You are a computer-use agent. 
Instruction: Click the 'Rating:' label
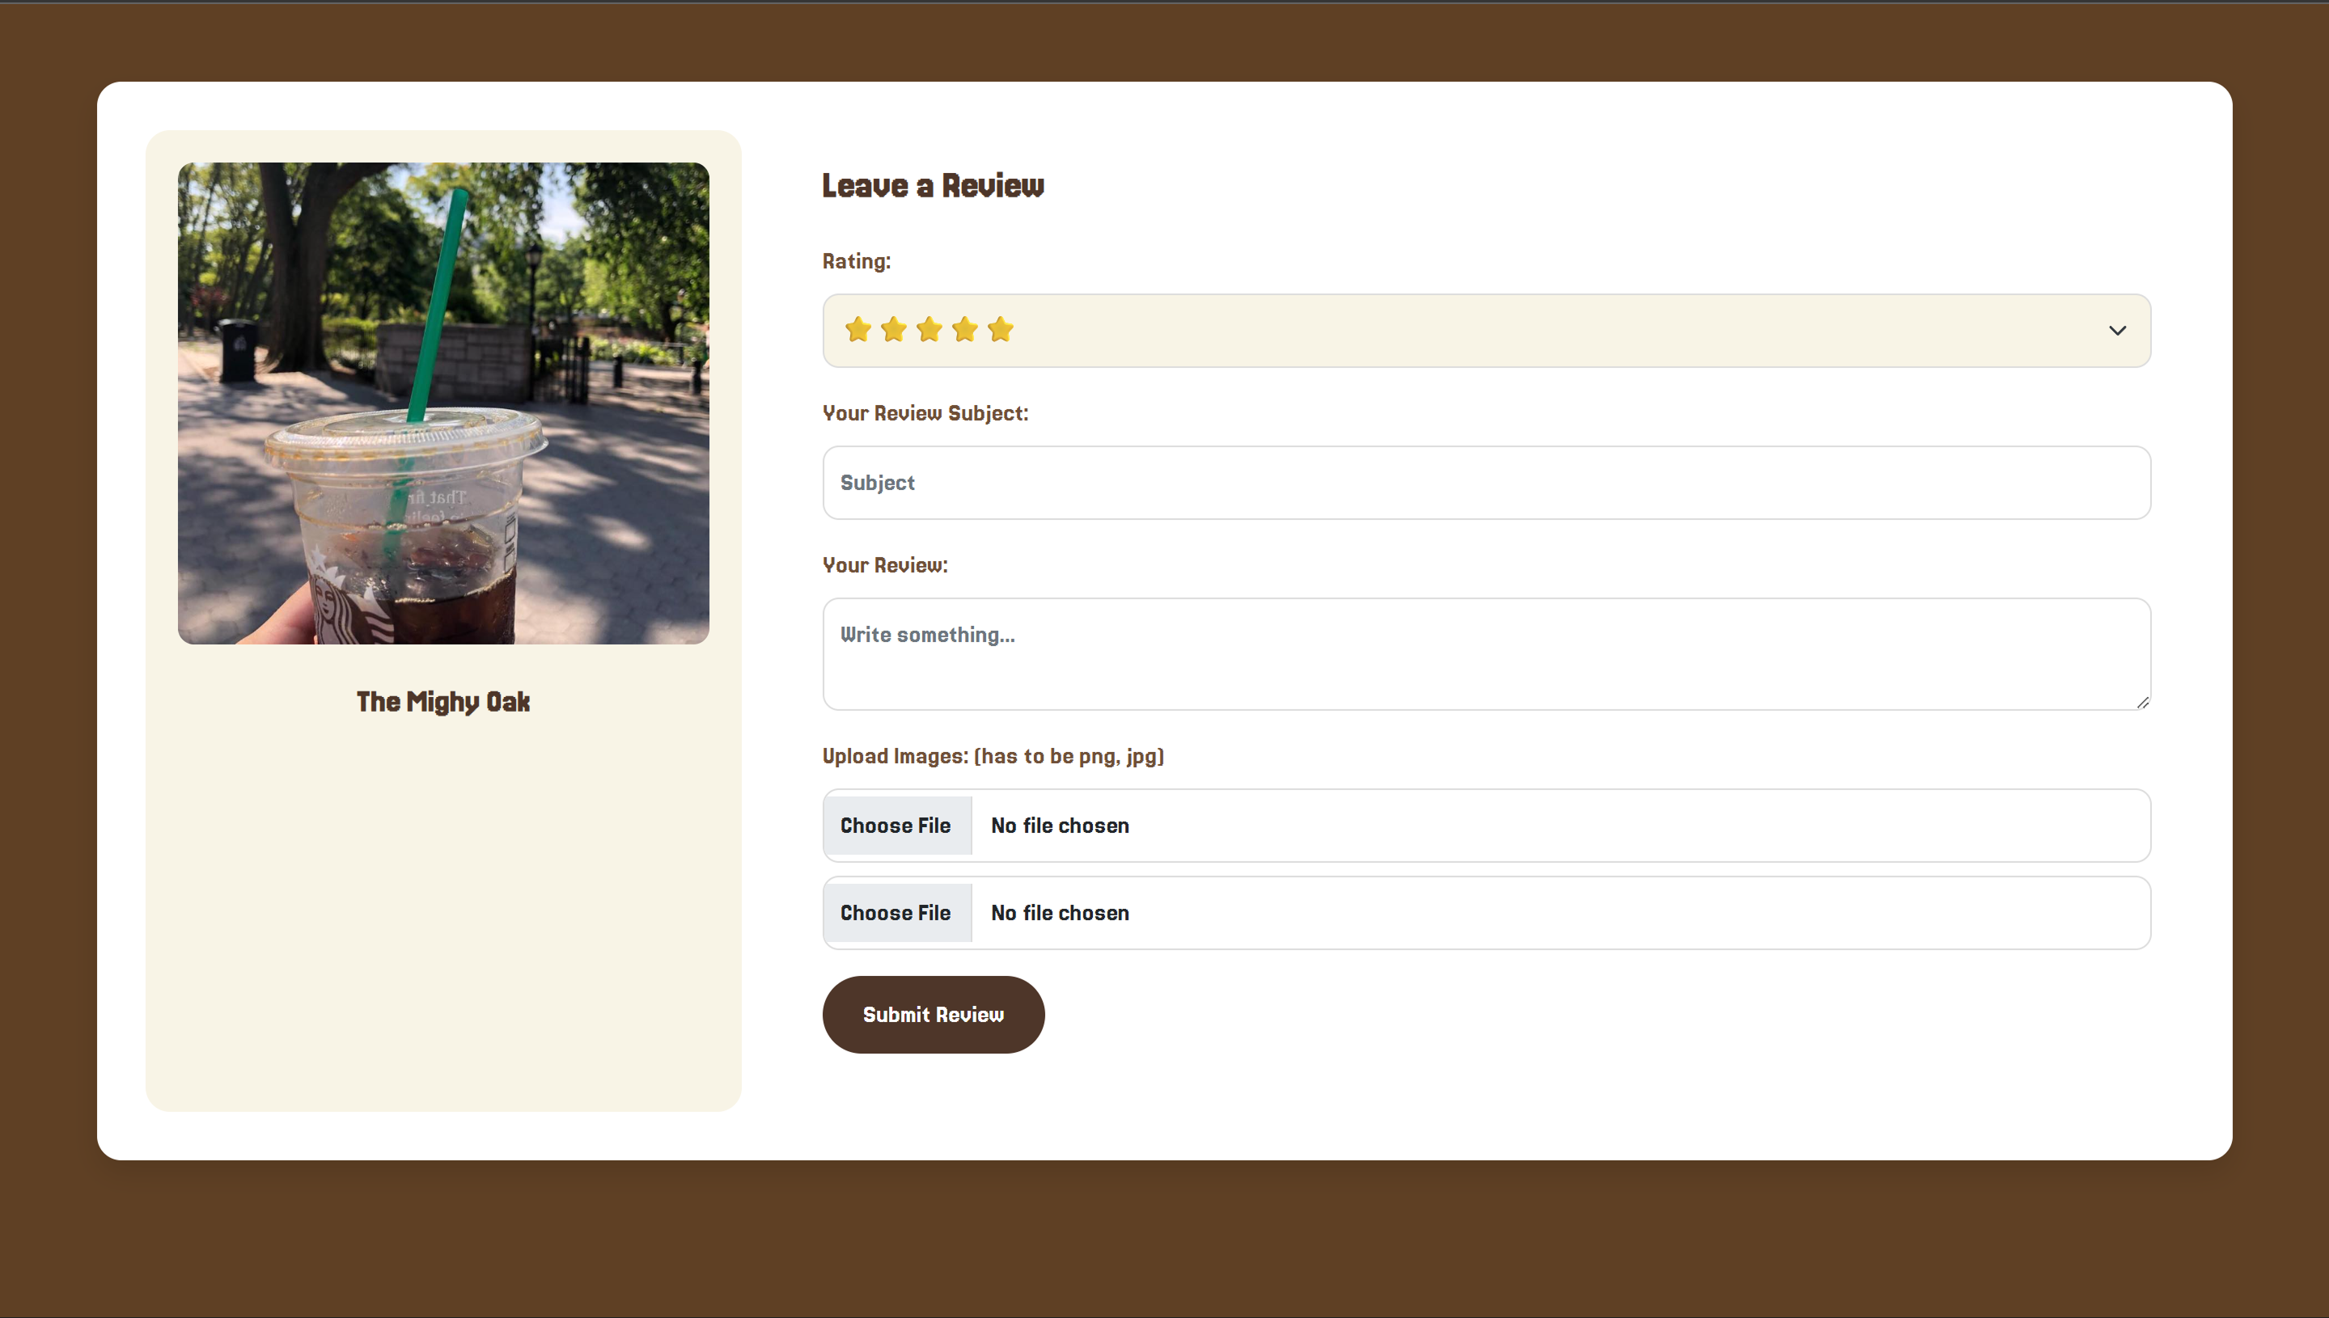[x=856, y=262]
